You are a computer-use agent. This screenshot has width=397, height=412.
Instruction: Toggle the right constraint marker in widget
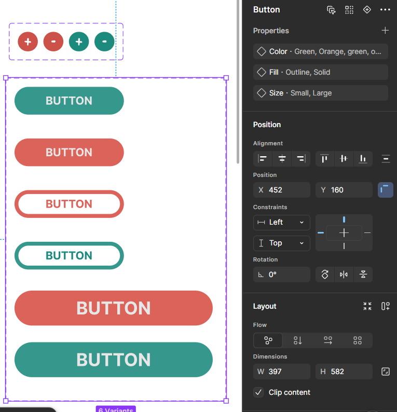coord(367,233)
